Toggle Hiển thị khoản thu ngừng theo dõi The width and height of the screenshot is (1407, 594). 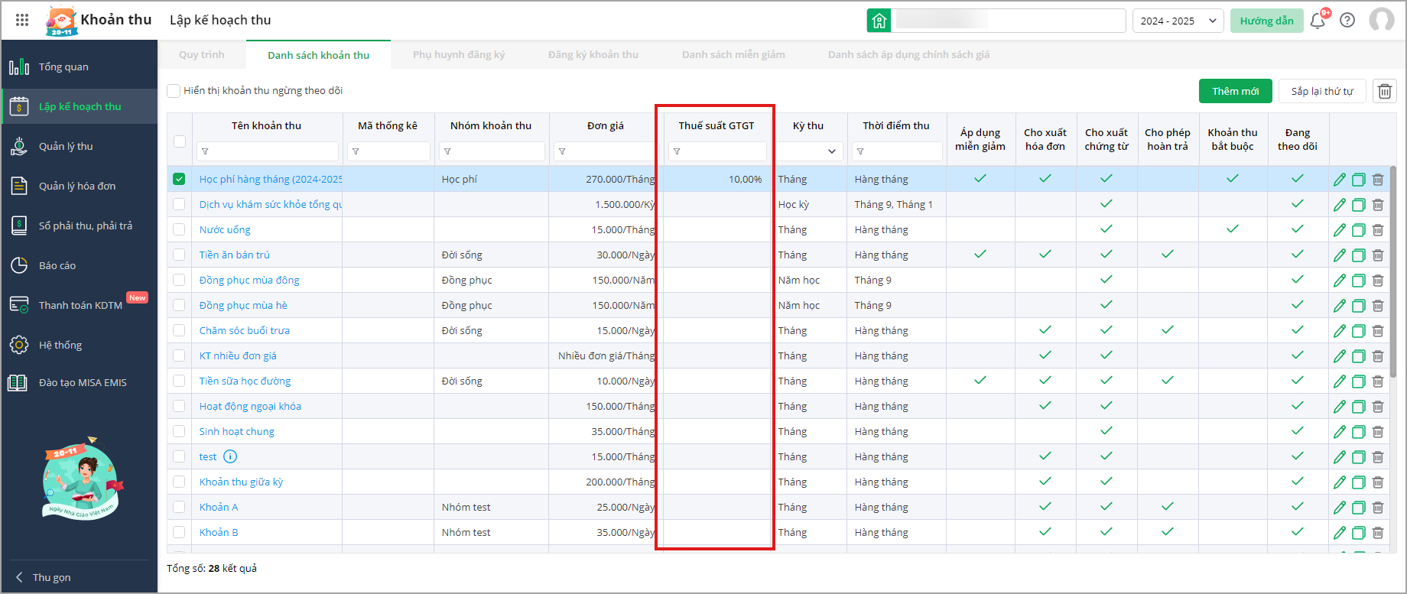[x=174, y=91]
